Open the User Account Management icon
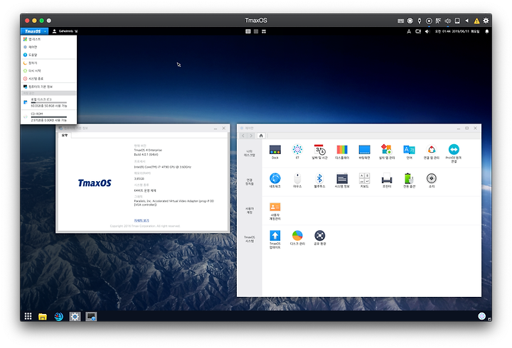 [275, 207]
